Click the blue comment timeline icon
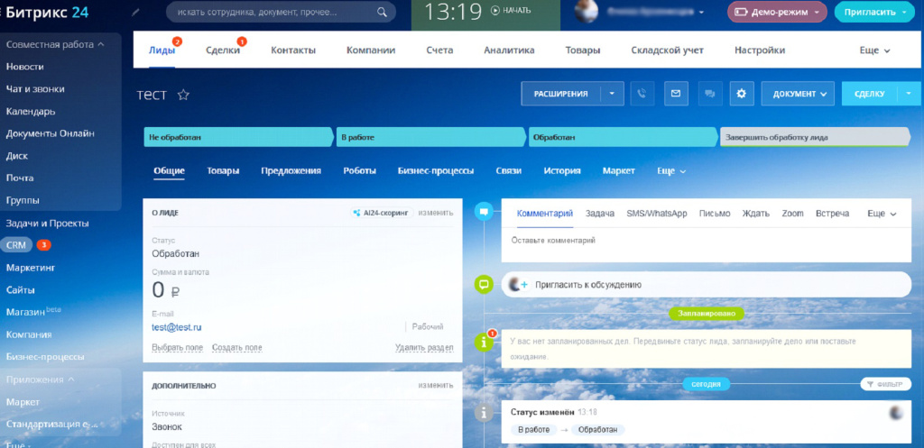 click(x=484, y=211)
